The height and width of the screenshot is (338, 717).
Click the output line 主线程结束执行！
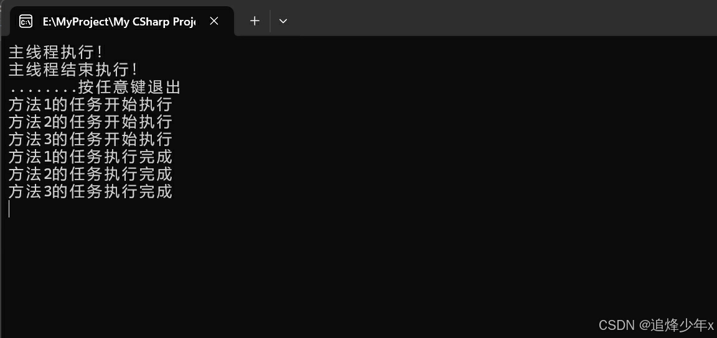[73, 70]
